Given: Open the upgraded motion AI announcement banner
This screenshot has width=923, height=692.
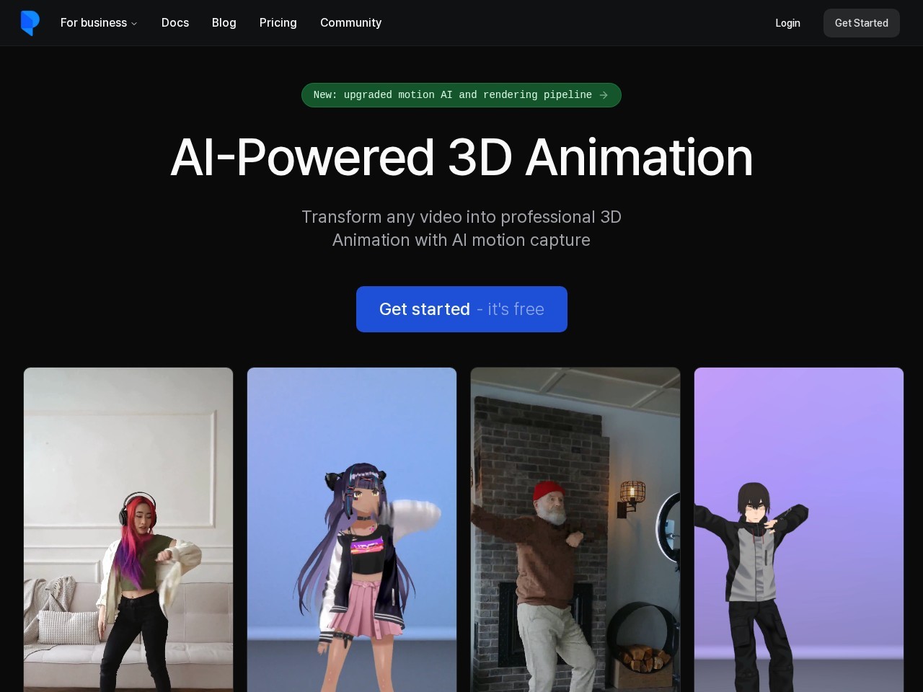Looking at the screenshot, I should tap(452, 95).
